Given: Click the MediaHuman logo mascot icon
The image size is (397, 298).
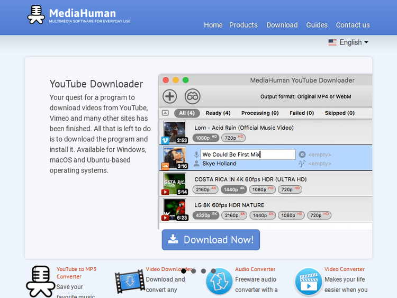Looking at the screenshot, I should pyautogui.click(x=36, y=15).
